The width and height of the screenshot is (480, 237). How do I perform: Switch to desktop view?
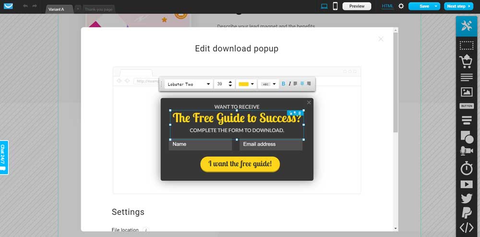[x=324, y=6]
